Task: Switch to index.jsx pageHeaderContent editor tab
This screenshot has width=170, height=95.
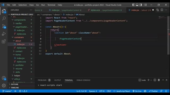Action: pyautogui.click(x=65, y=10)
